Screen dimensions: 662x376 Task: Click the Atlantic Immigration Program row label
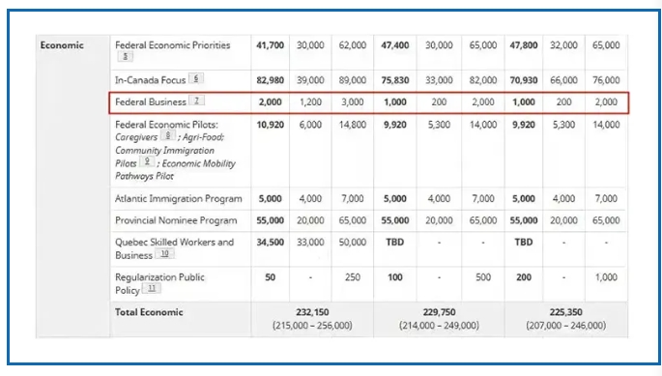pyautogui.click(x=179, y=198)
